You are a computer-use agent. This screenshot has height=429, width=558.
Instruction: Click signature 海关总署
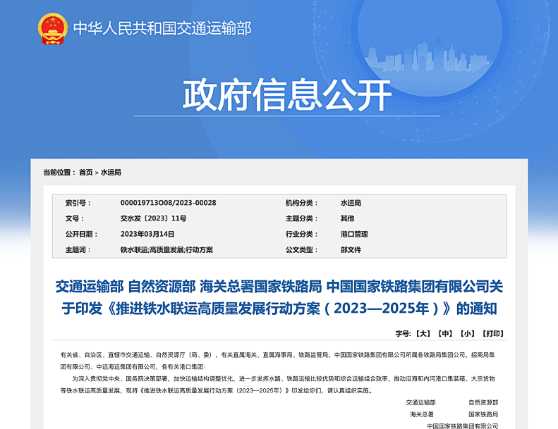pyautogui.click(x=422, y=414)
